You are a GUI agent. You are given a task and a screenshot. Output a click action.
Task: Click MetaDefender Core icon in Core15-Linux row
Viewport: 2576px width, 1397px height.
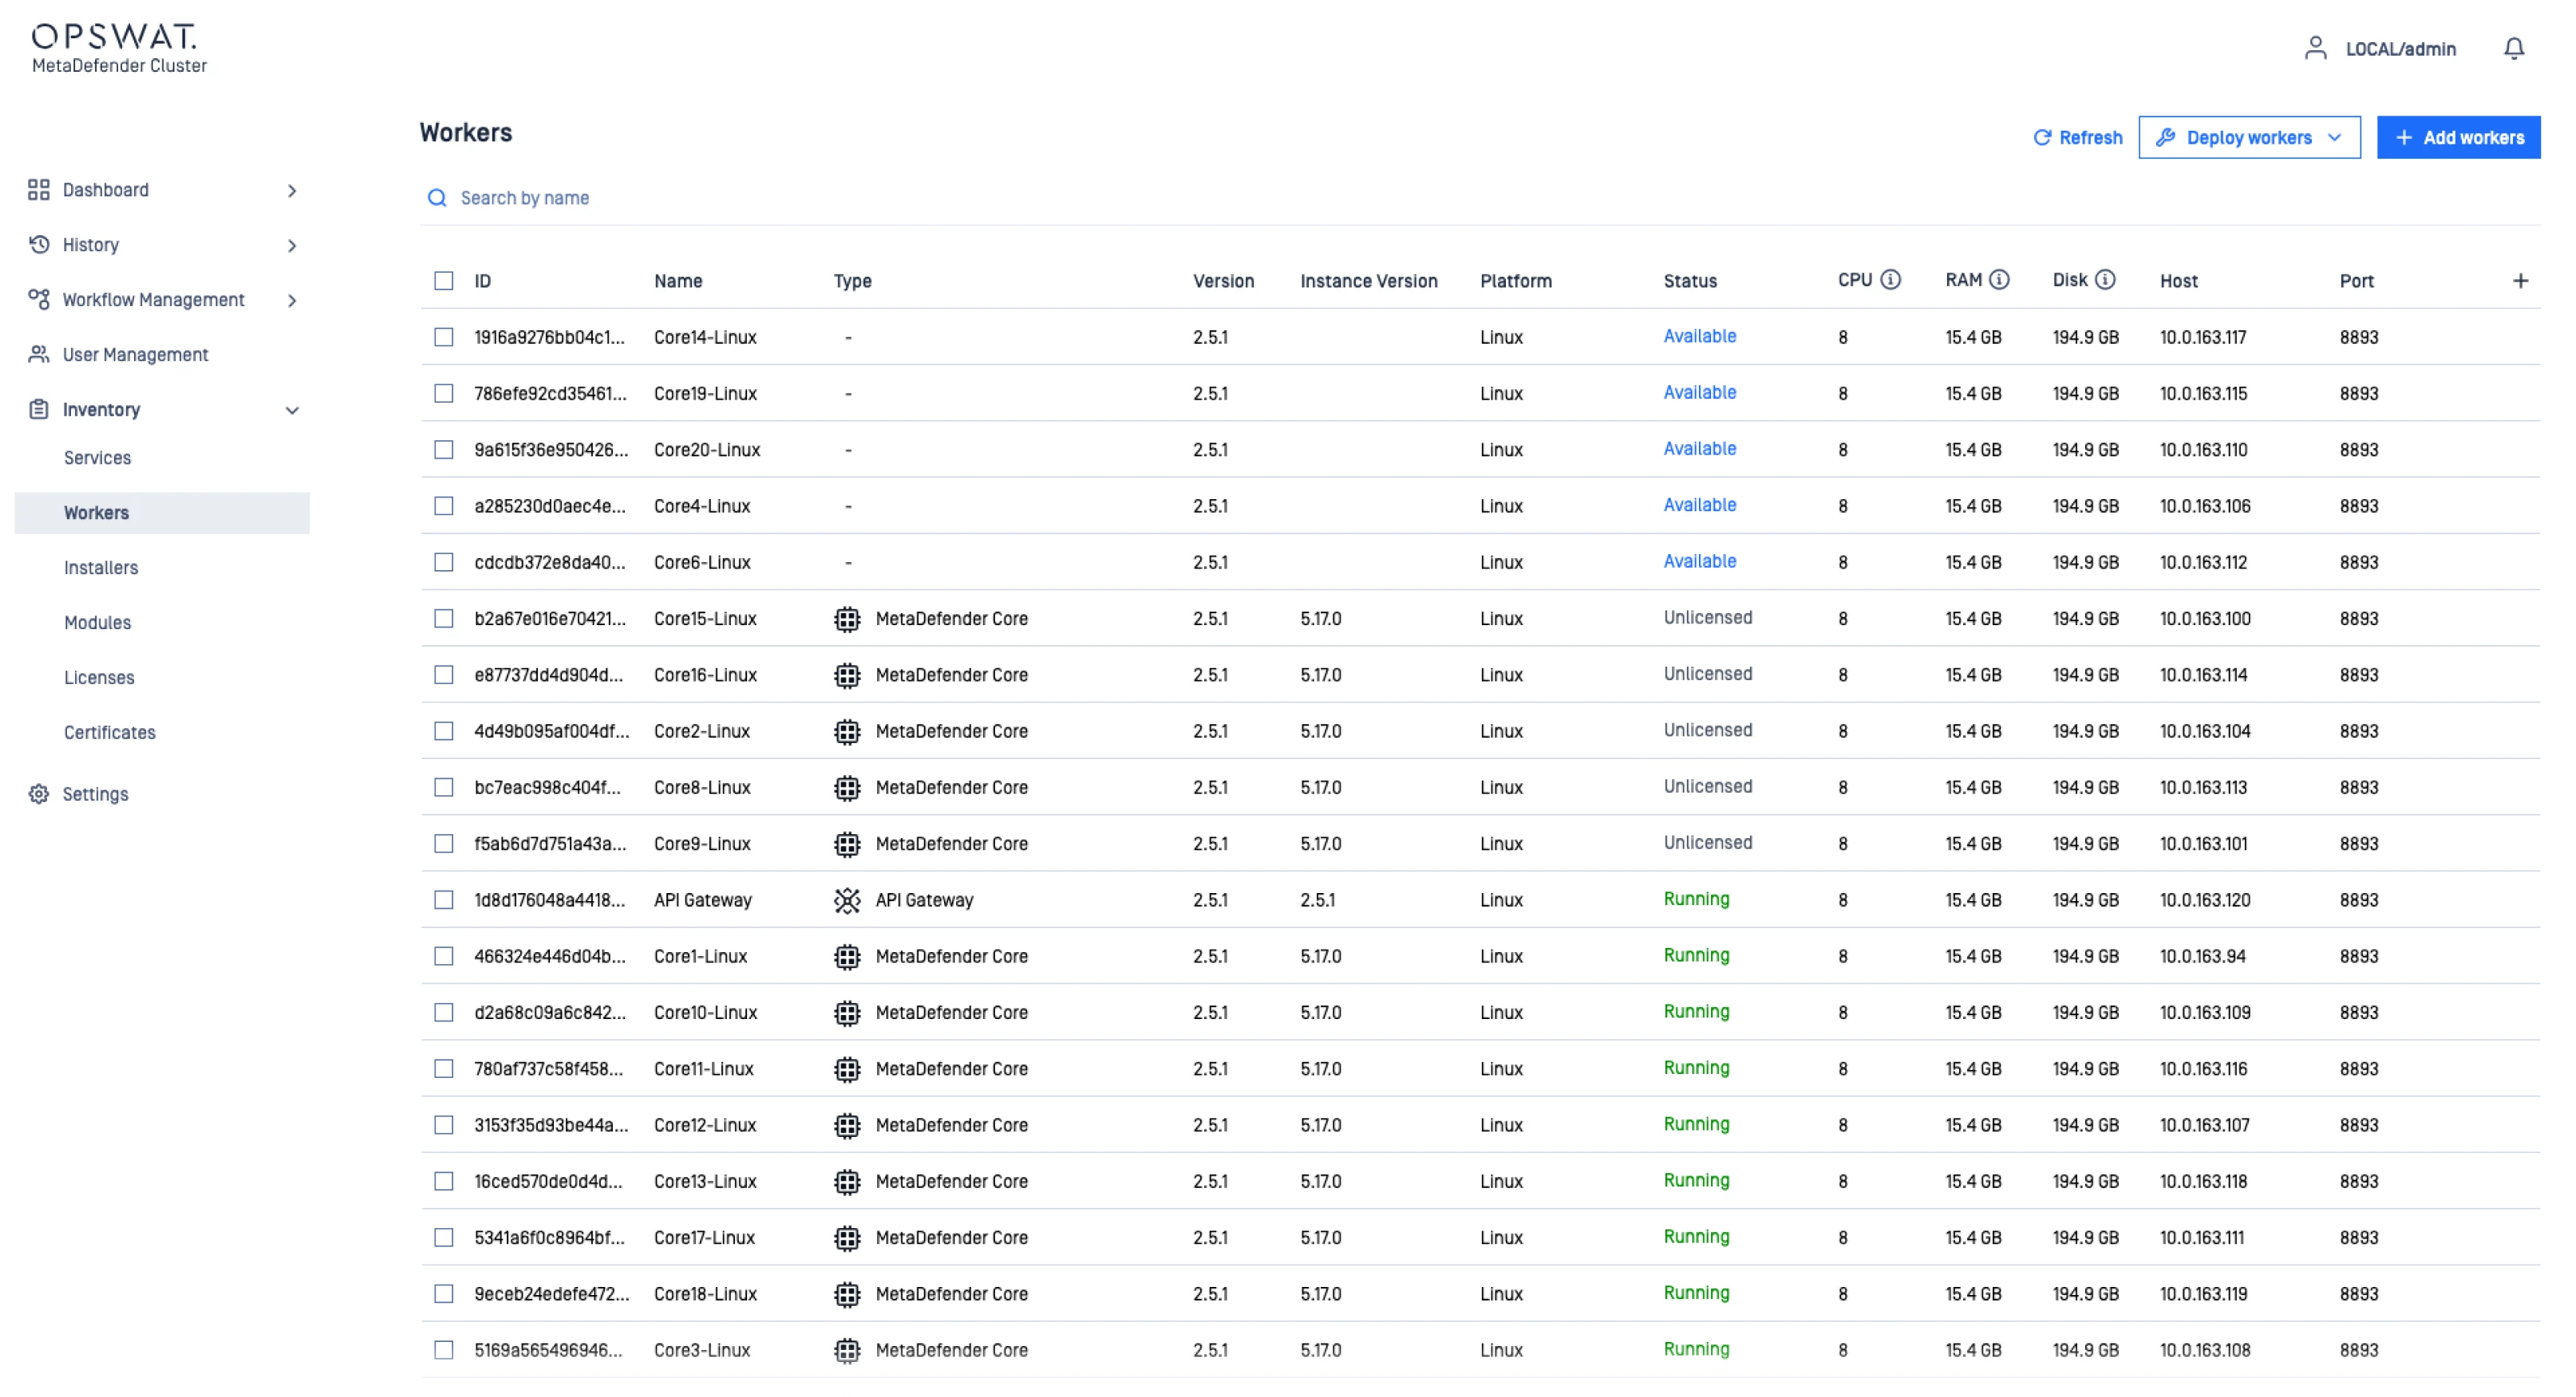coord(847,619)
